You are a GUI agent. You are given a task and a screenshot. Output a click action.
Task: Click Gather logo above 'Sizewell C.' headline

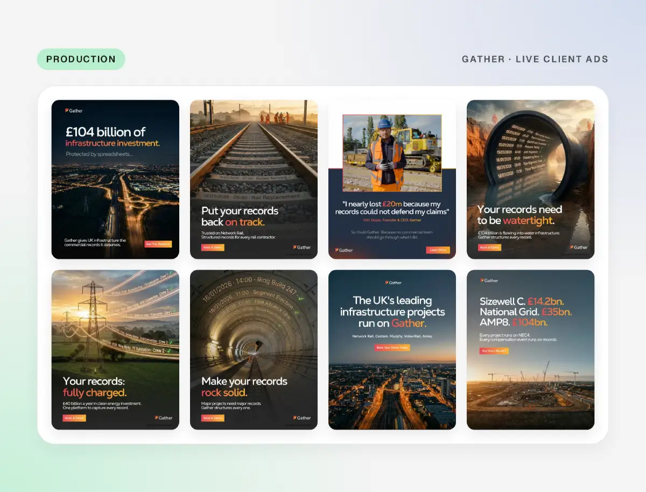pyautogui.click(x=489, y=280)
